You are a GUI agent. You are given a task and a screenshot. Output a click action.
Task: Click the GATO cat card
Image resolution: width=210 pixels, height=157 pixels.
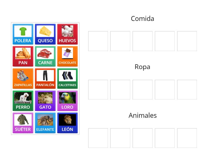pos(45,100)
